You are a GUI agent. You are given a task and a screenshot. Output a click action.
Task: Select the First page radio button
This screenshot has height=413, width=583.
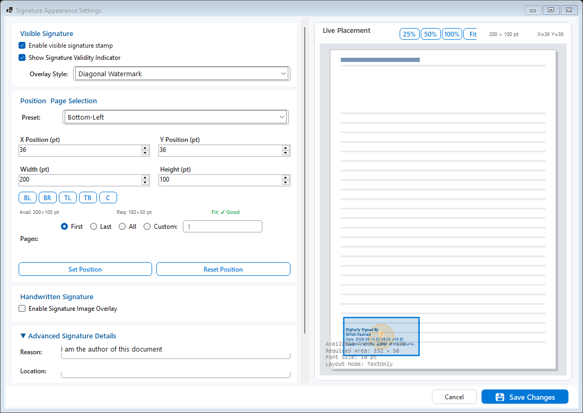tap(64, 227)
